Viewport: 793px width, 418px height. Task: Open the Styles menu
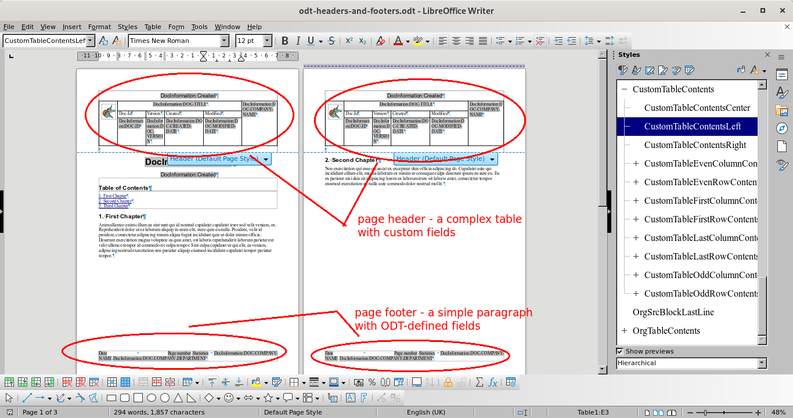127,27
